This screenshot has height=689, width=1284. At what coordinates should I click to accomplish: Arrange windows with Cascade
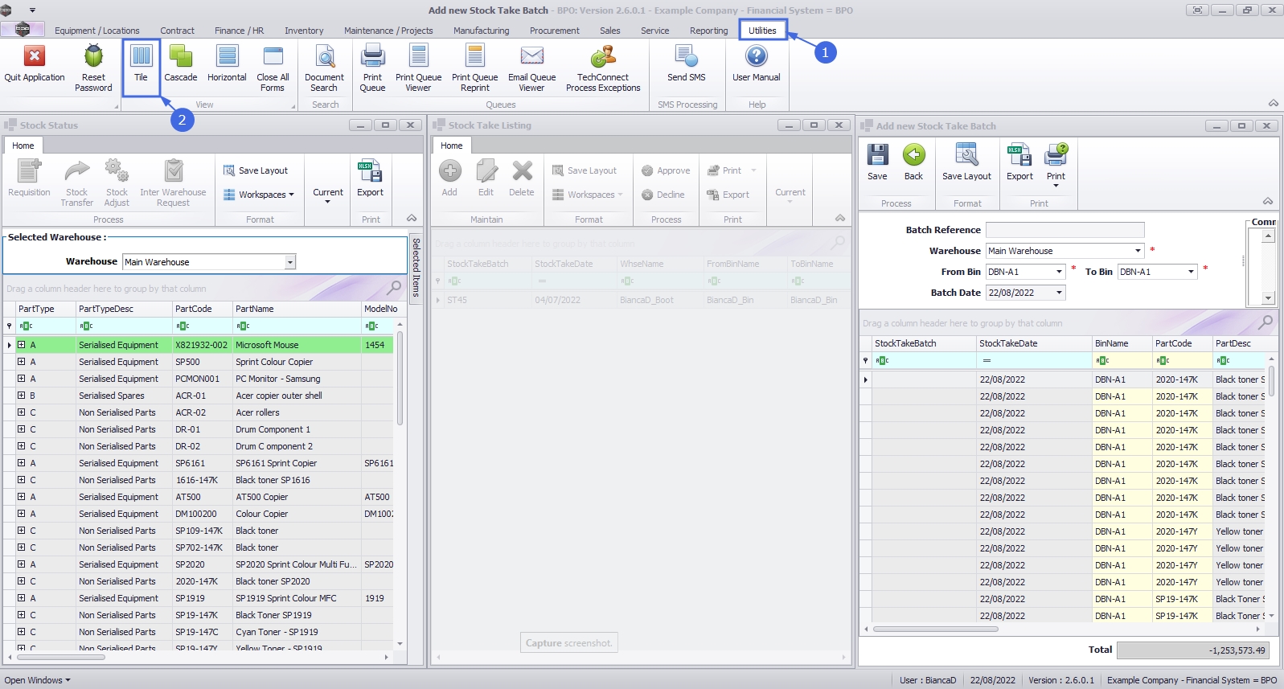pos(180,64)
